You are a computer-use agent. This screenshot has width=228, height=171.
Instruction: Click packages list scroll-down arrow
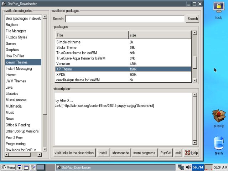pos(195,80)
